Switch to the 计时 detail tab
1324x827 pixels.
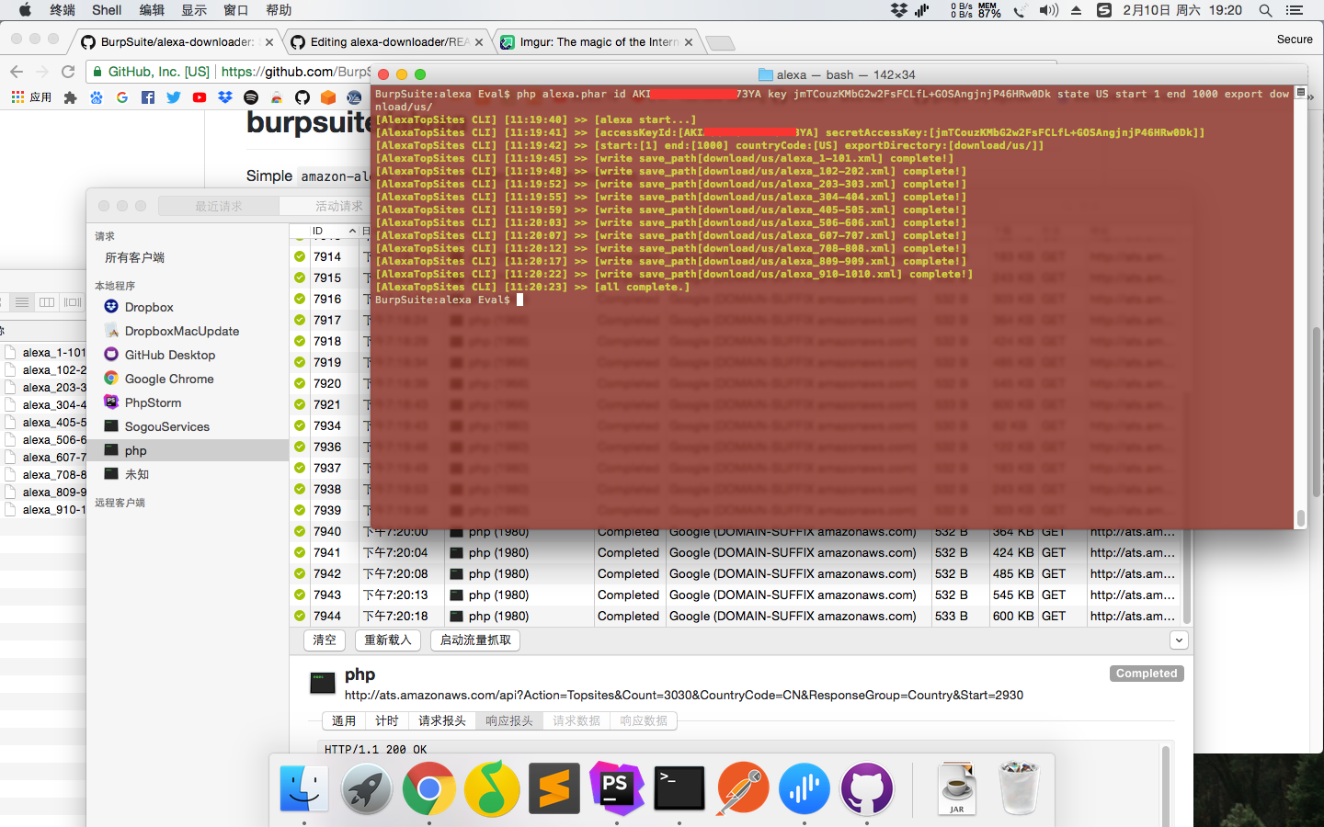387,721
